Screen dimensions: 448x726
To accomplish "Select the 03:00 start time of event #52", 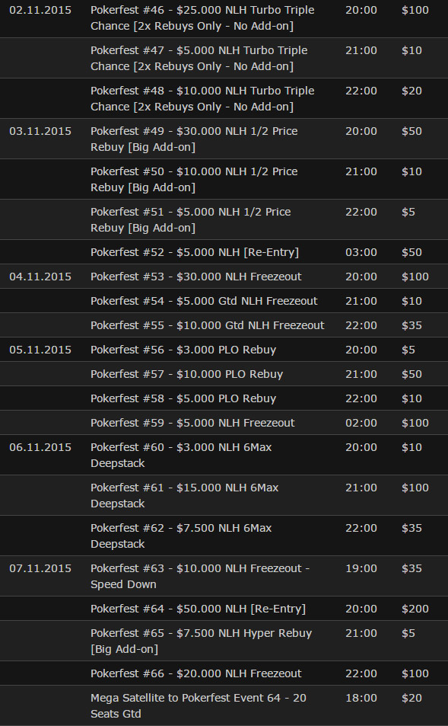I will tap(361, 252).
